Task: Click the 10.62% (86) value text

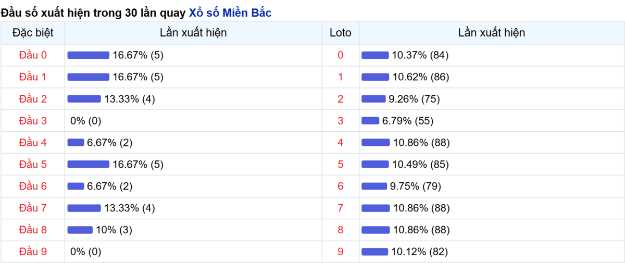Action: click(421, 77)
